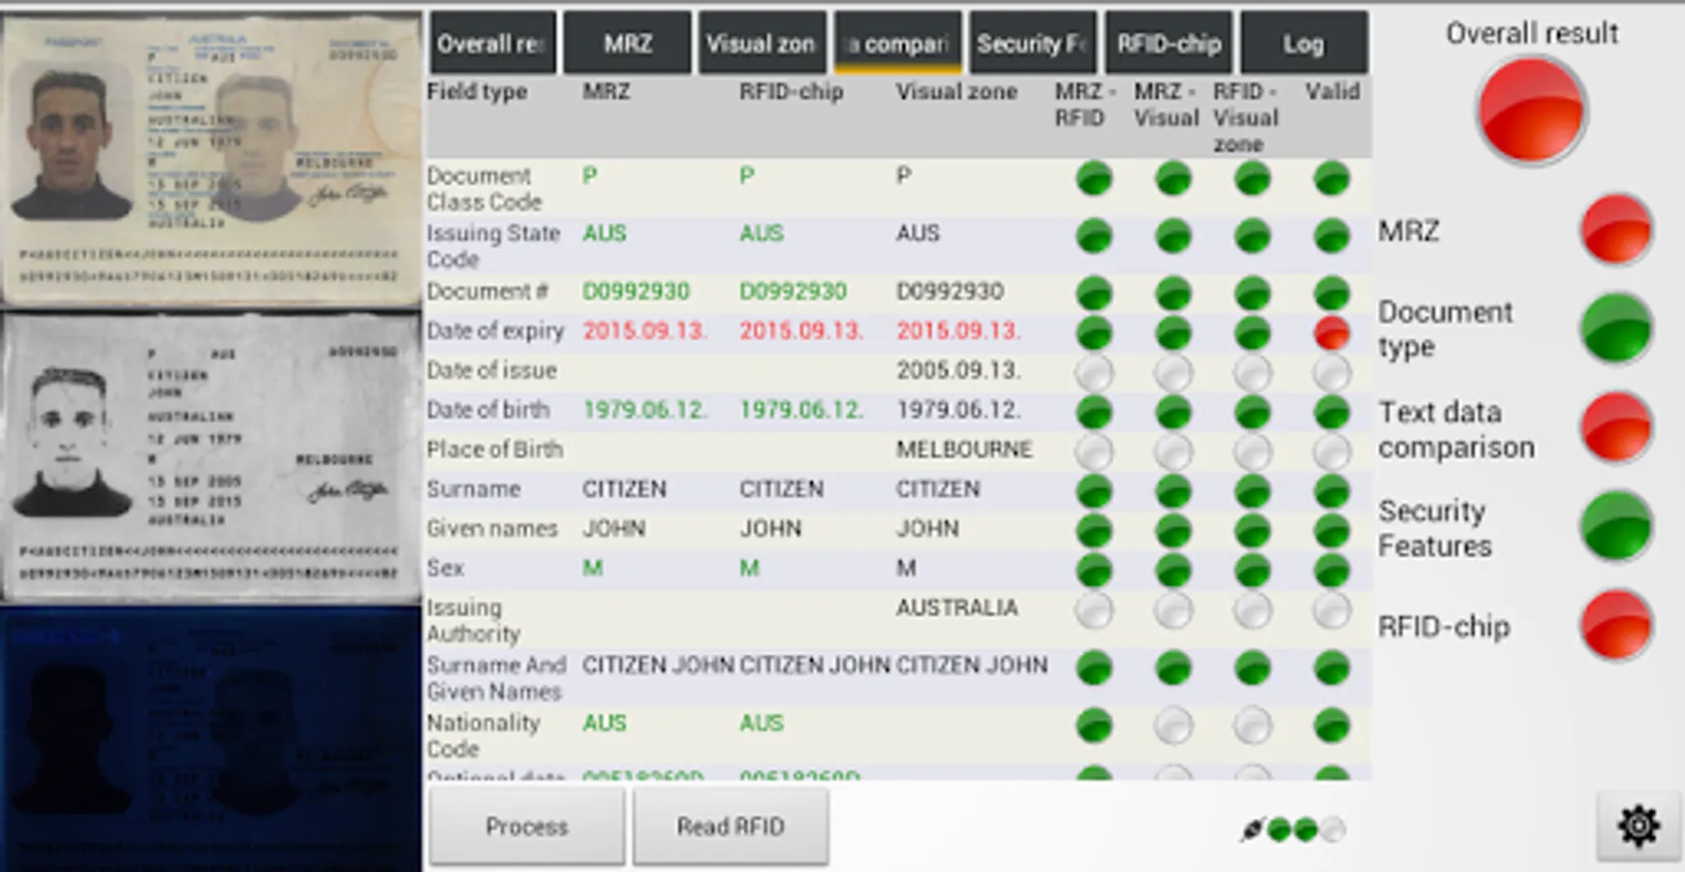Image resolution: width=1685 pixels, height=872 pixels.
Task: Click Surname And Given Names Valid indicator
Action: (1332, 668)
